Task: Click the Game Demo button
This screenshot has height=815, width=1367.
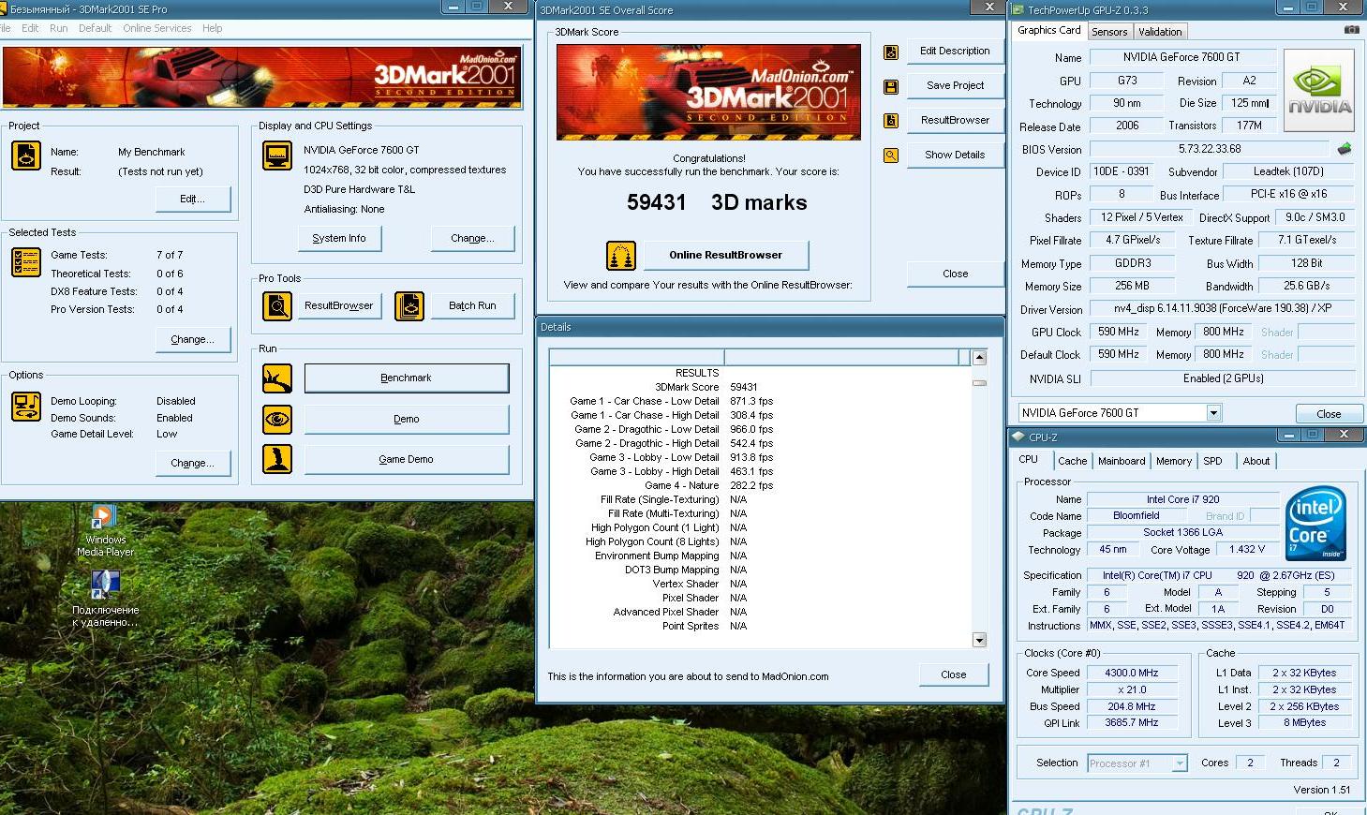Action: pyautogui.click(x=406, y=459)
